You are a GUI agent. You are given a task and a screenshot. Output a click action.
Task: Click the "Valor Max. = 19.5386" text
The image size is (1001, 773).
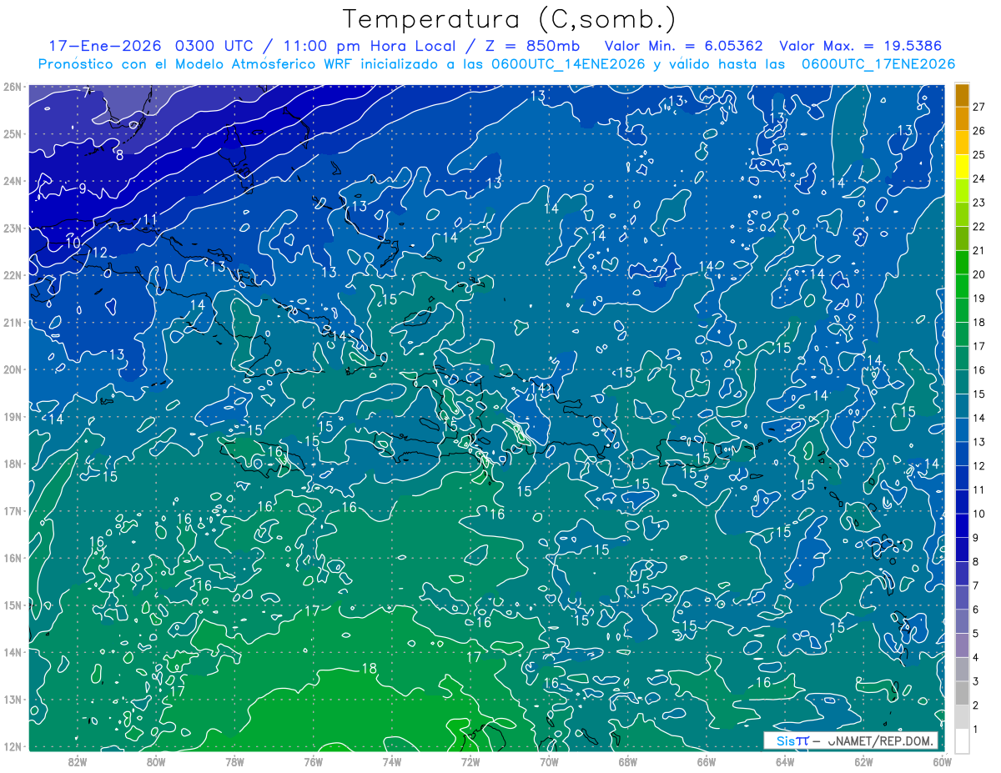861,46
